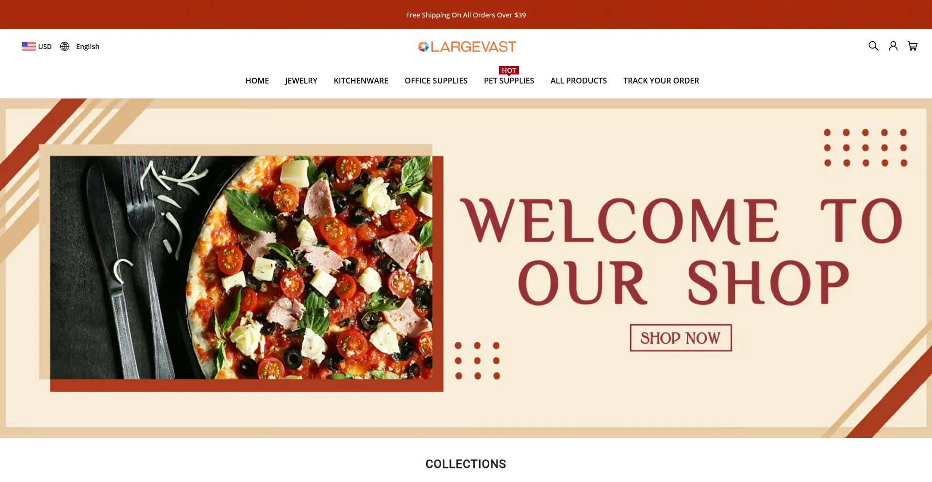Go to the HOME menu item
932x482 pixels.
(257, 81)
